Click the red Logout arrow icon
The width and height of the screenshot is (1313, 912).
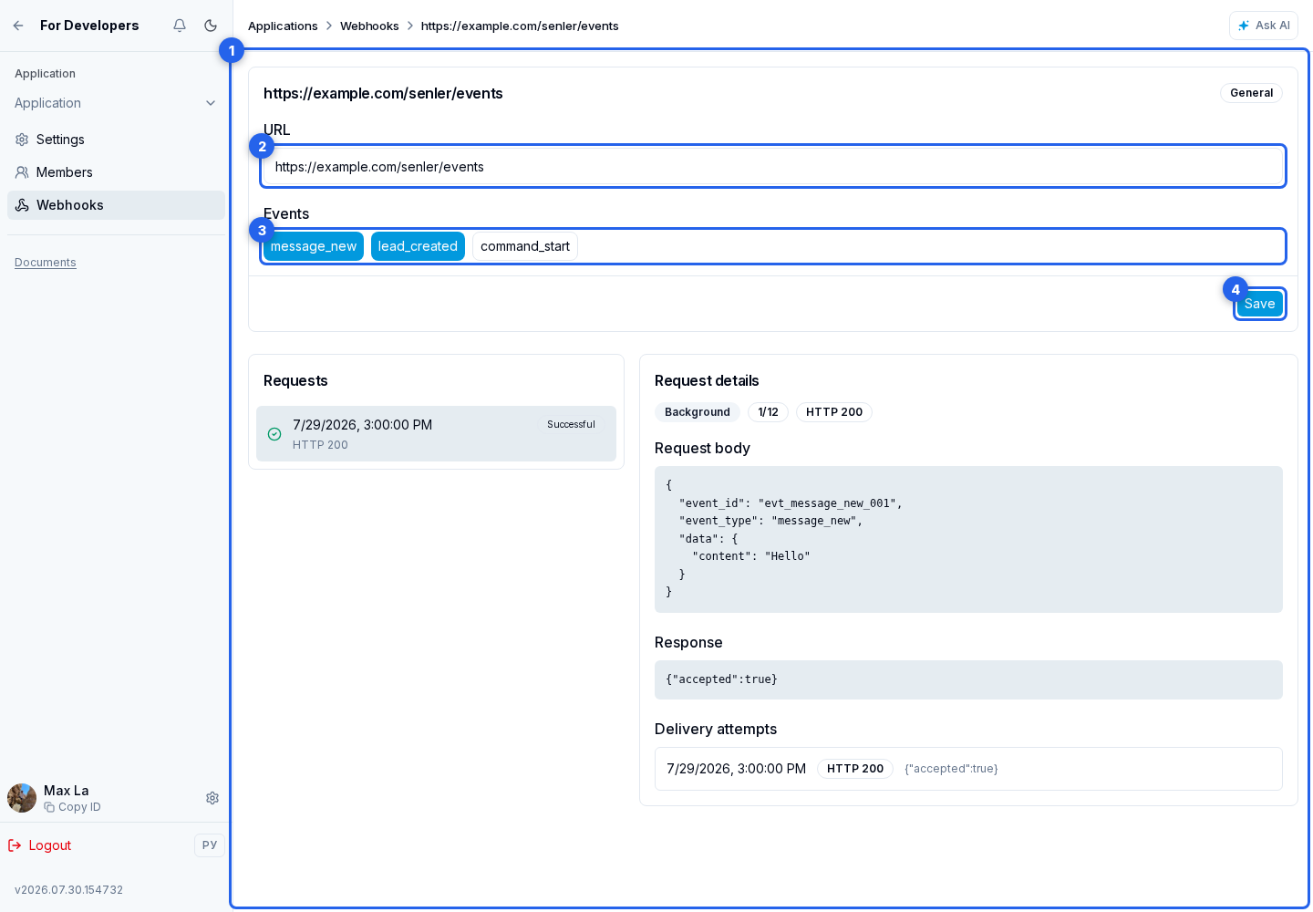point(15,845)
